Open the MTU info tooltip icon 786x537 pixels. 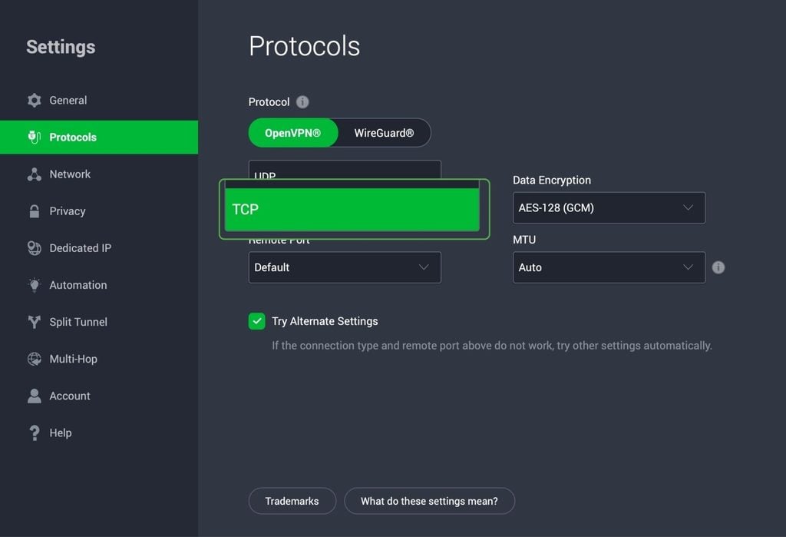[718, 267]
